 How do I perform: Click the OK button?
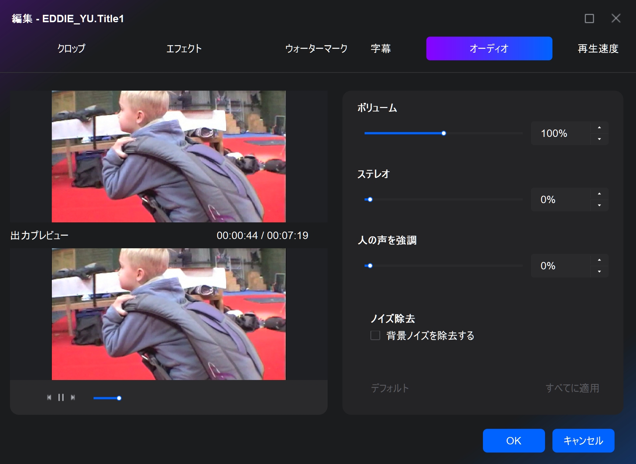514,441
